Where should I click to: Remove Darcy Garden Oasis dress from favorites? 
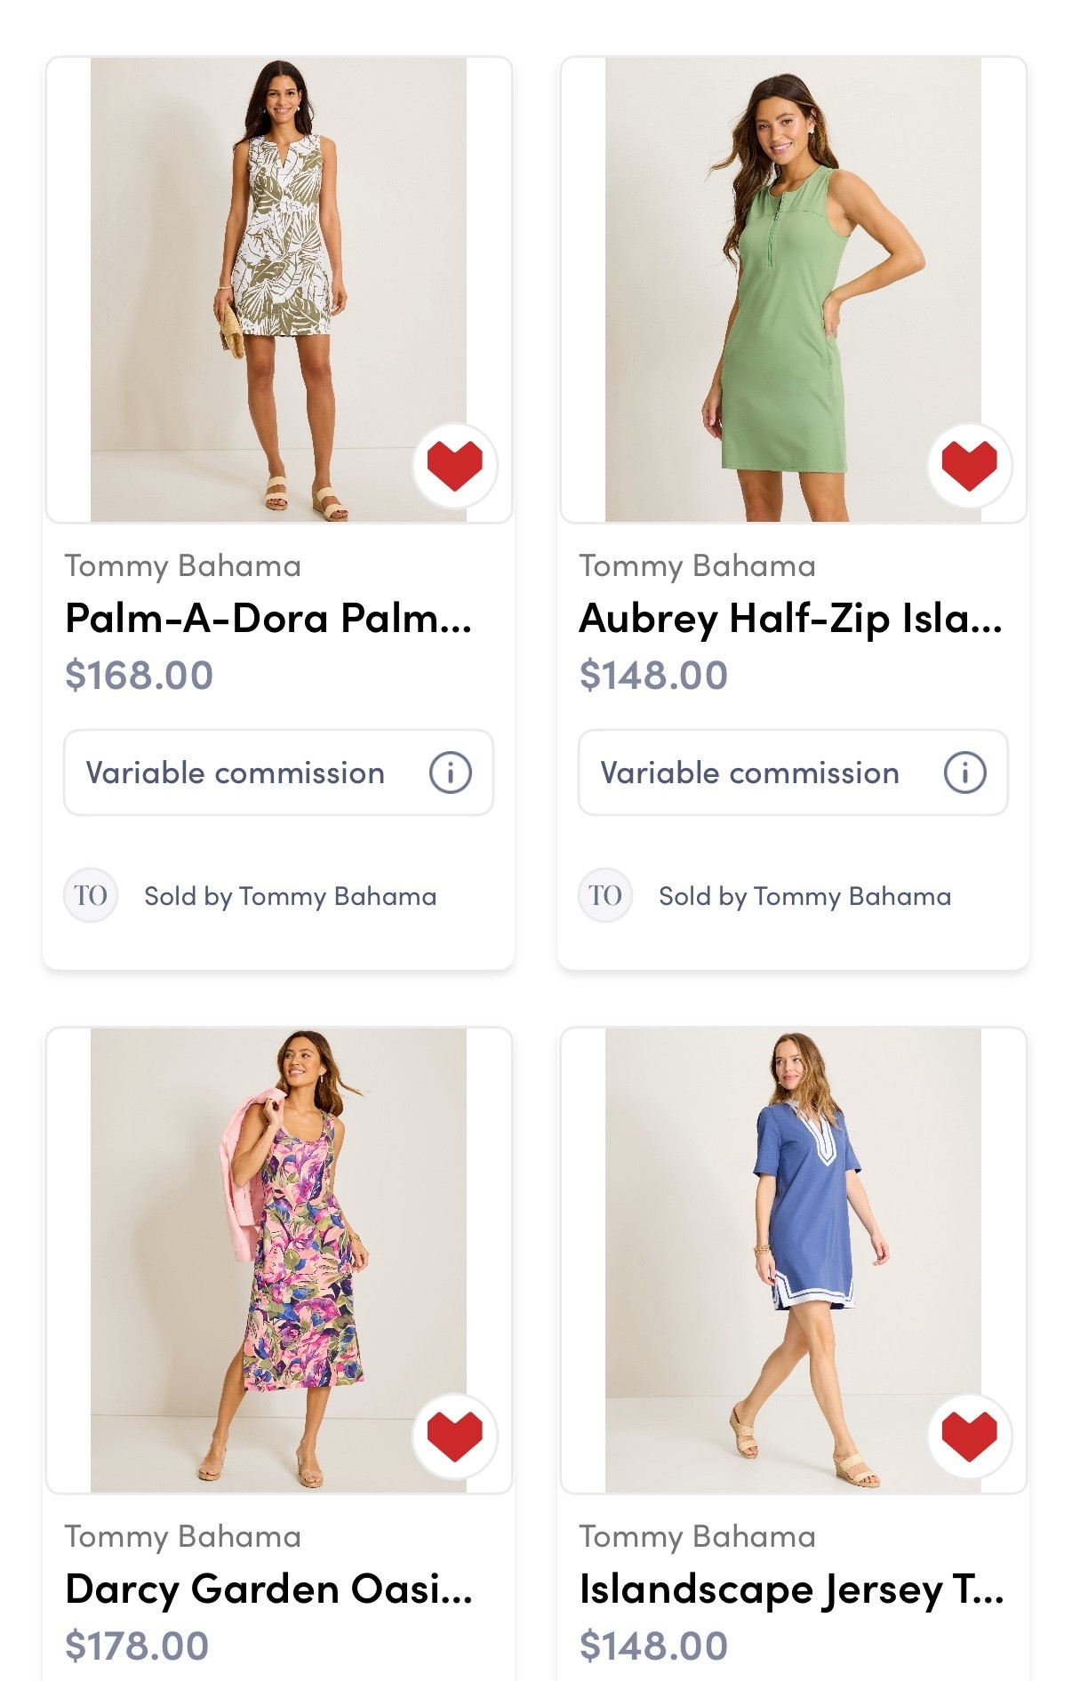click(x=454, y=1436)
